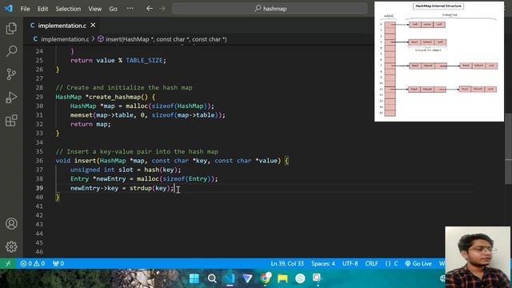Screen dimensions: 512x288
Task: Click implementation.c in the breadcrumb
Action: (65, 39)
